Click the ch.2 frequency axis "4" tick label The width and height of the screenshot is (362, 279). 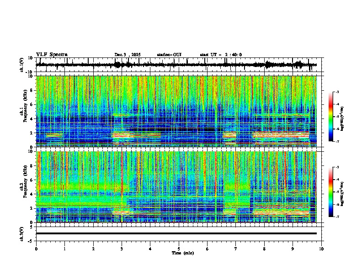(32, 194)
